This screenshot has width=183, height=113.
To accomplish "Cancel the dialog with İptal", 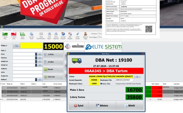I will coord(79,105).
